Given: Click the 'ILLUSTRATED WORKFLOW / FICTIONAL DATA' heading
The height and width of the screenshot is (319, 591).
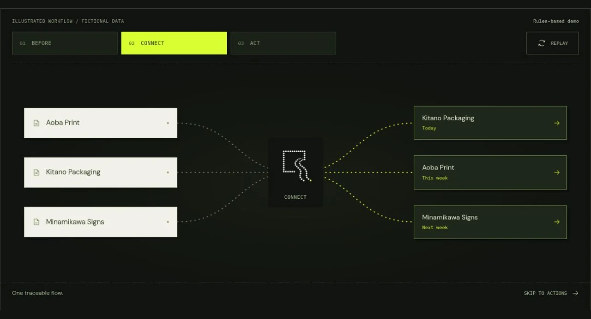Looking at the screenshot, I should tap(68, 21).
